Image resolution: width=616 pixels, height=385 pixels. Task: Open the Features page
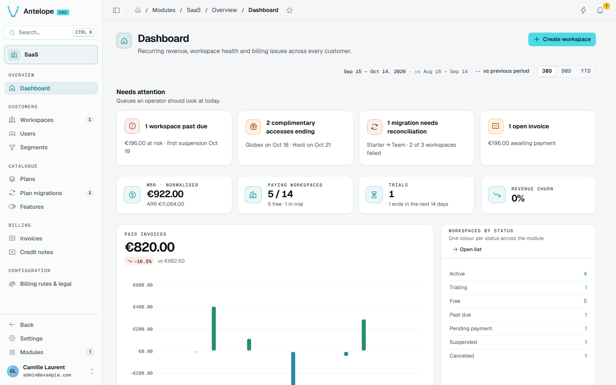click(x=51, y=207)
